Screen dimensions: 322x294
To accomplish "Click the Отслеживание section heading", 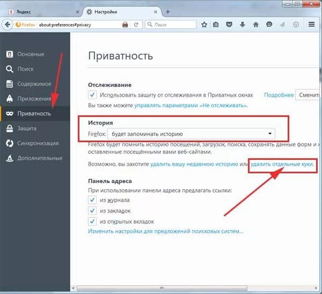I will (x=109, y=85).
